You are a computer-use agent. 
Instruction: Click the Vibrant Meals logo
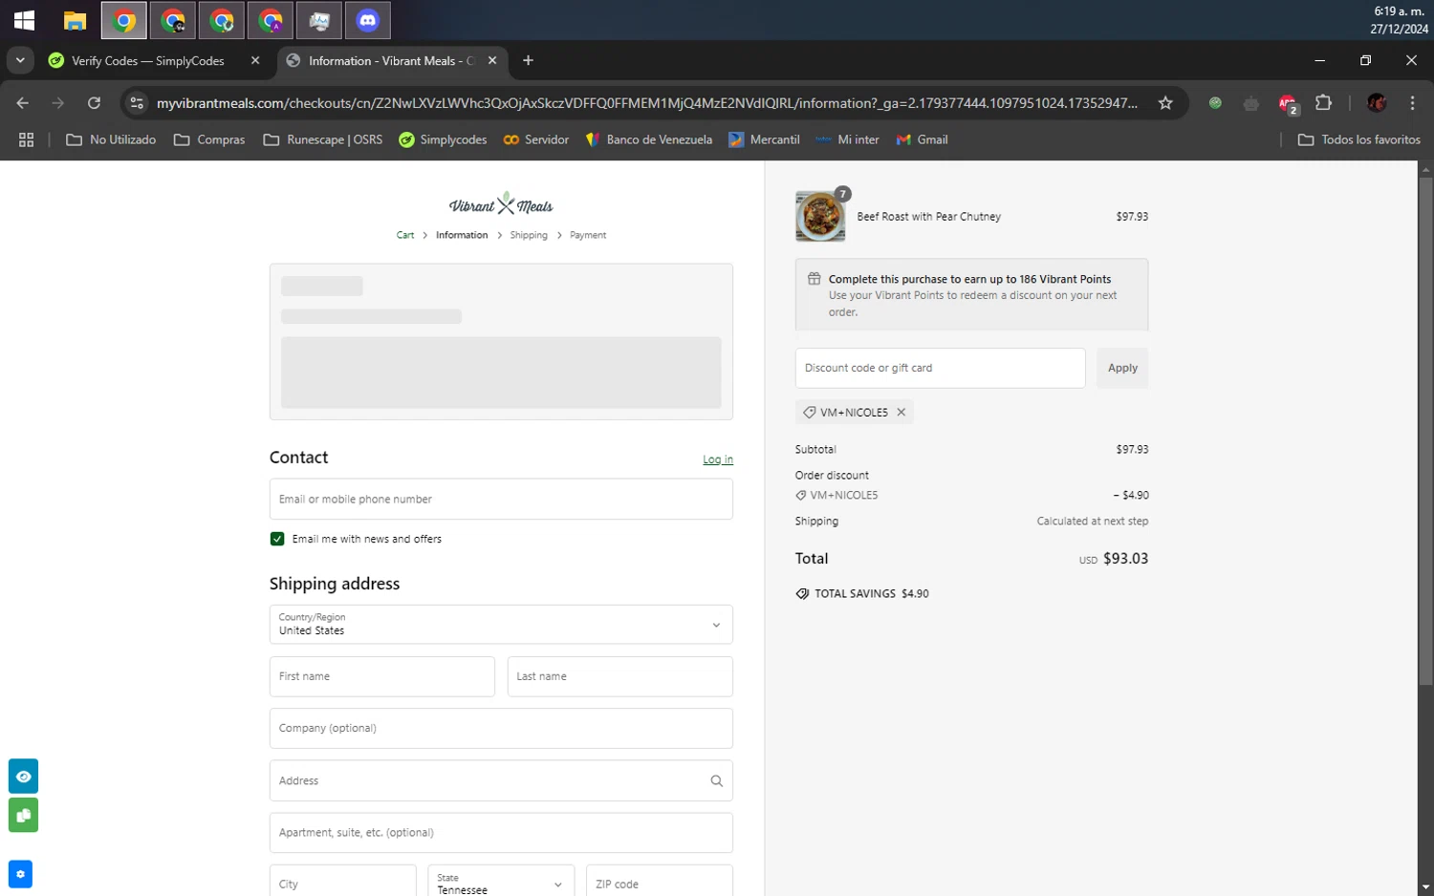tap(501, 204)
